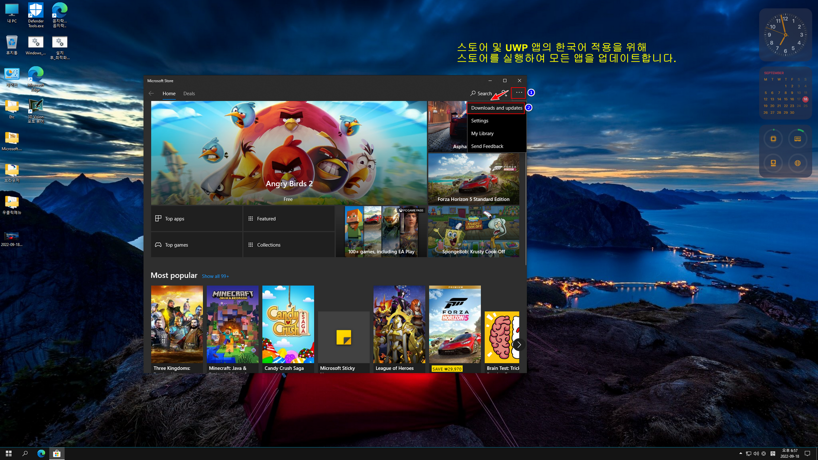Select the 내 PC desktop icon
This screenshot has width=818, height=460.
coord(12,14)
